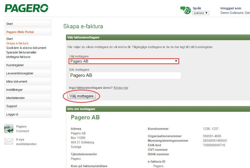Open the Kundregister menu

(x=28, y=65)
